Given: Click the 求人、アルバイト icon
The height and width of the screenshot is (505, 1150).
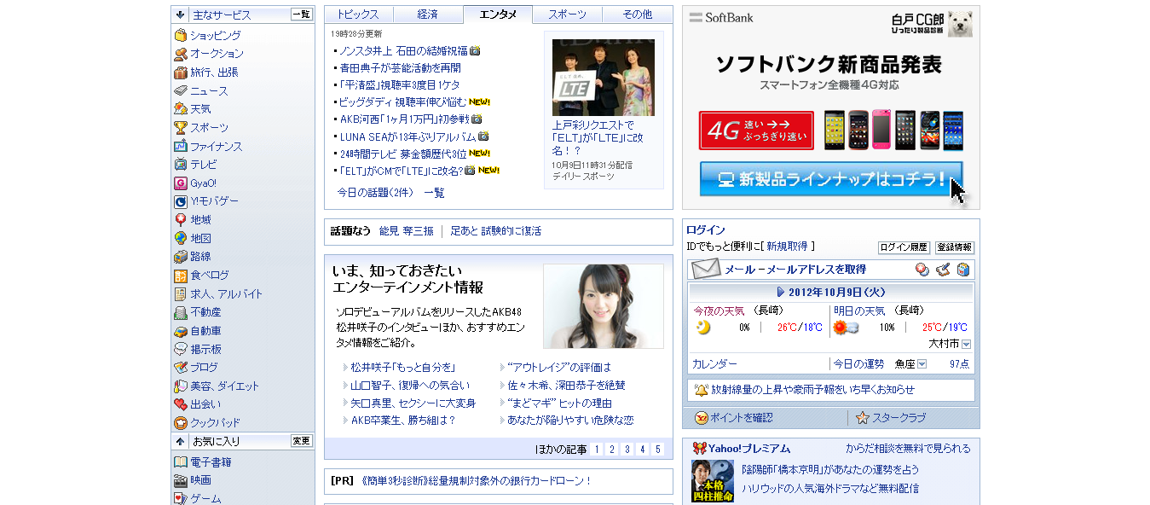Looking at the screenshot, I should coord(180,294).
